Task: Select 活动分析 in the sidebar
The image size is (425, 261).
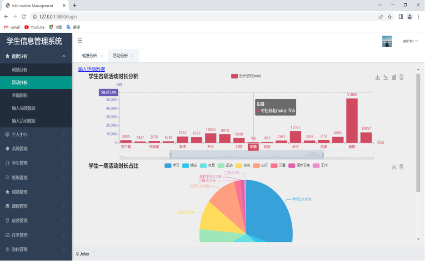Action: (x=36, y=83)
